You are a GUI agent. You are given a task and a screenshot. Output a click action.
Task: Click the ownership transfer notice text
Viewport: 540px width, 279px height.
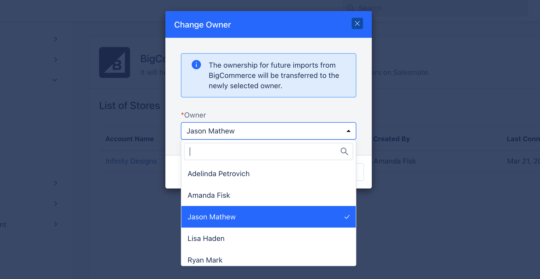click(274, 75)
